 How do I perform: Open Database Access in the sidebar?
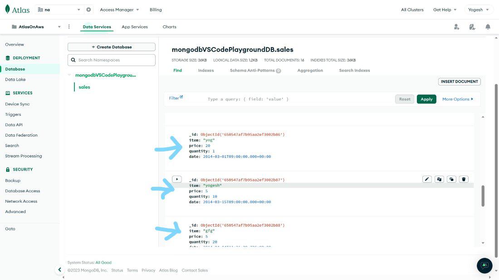coord(23,191)
